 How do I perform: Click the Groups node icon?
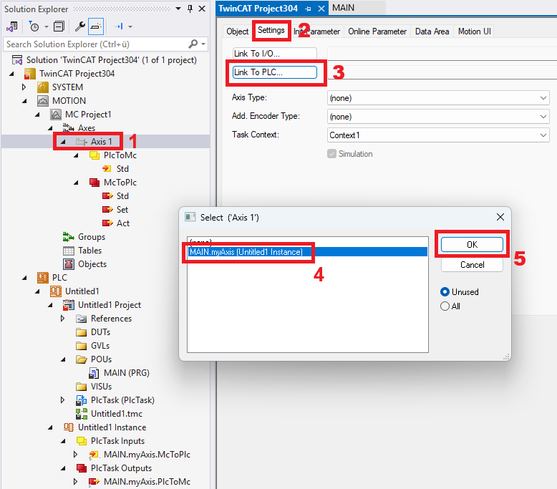pos(68,237)
